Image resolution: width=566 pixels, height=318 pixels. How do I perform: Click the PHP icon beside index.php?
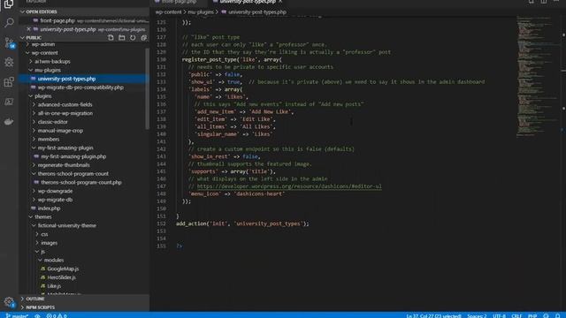tap(34, 208)
